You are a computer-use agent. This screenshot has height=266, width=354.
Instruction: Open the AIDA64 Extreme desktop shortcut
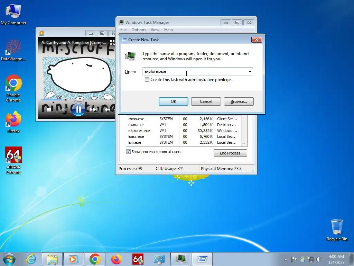13,160
